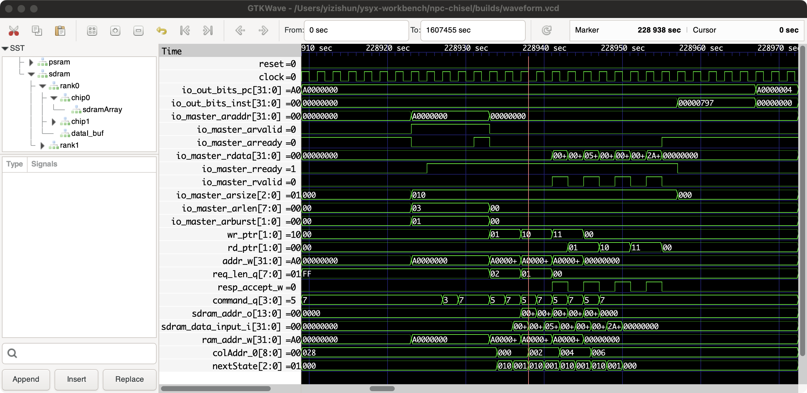Select colAddr_0[8:0] signal
This screenshot has width=807, height=393.
click(230, 353)
